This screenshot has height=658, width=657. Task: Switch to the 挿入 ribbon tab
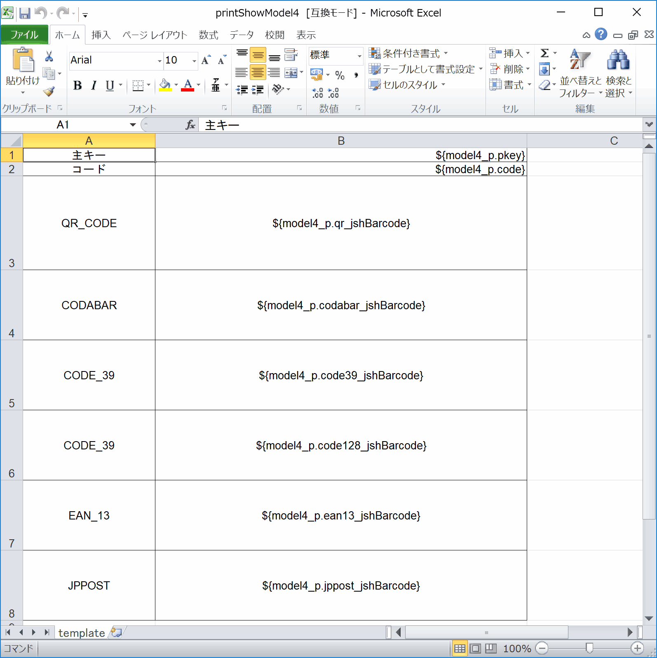(x=101, y=35)
